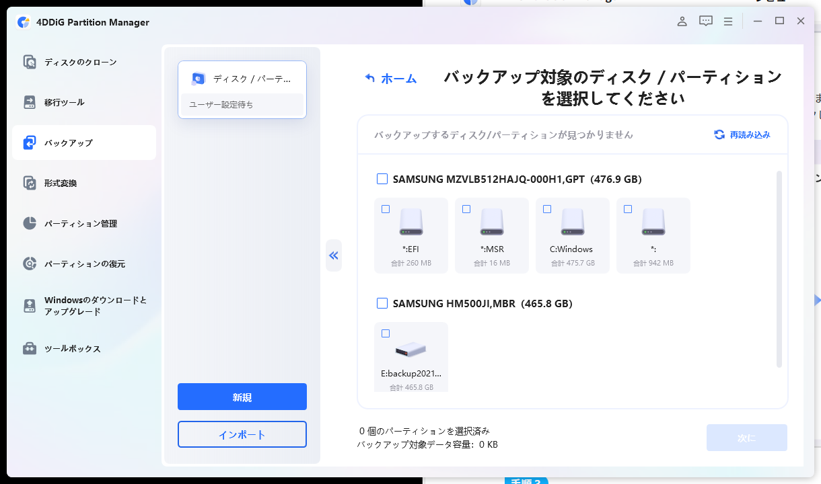Click the 再読み込み link
The image size is (821, 484).
pyautogui.click(x=742, y=134)
